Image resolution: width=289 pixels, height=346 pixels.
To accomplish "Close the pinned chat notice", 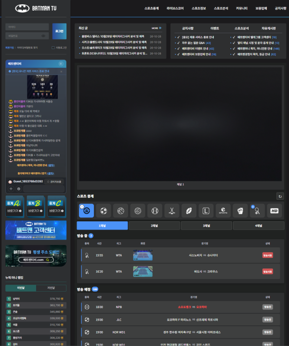I will click(x=61, y=72).
